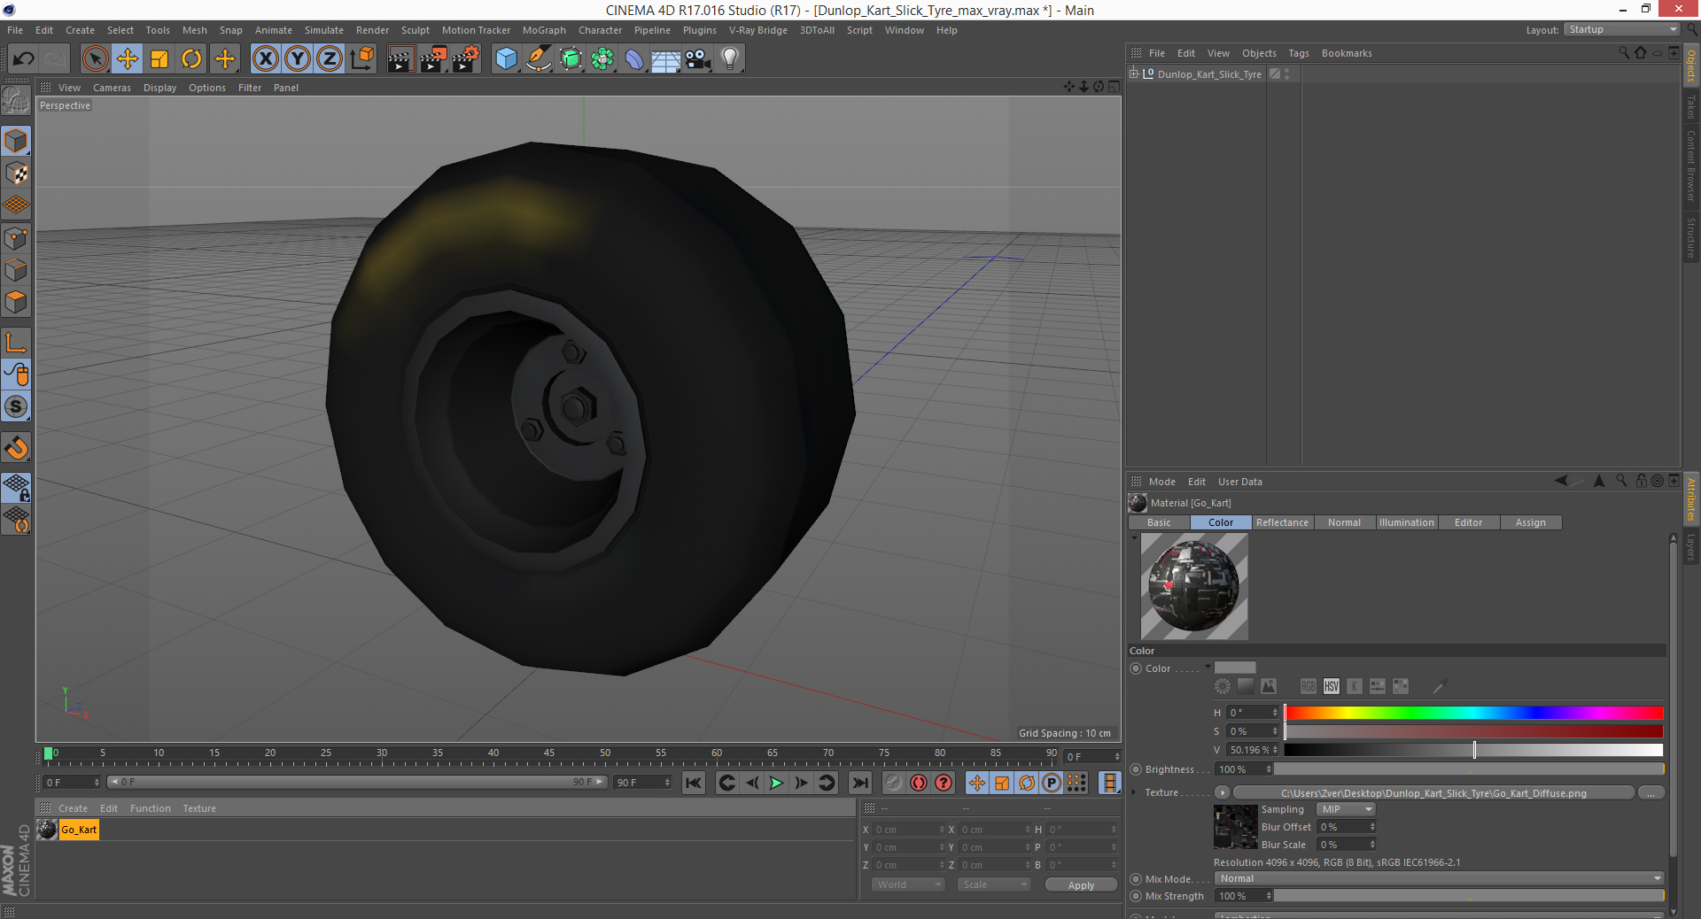Viewport: 1701px width, 919px height.
Task: Select the Live Selection tool
Action: pos(95,59)
